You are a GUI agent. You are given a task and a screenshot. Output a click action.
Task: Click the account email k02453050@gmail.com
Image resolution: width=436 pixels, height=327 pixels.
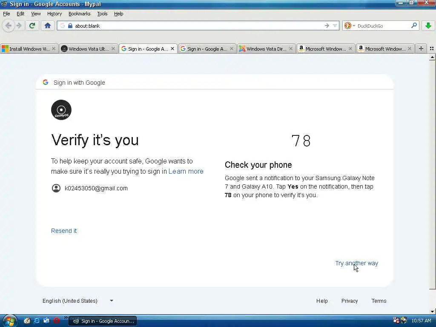96,188
